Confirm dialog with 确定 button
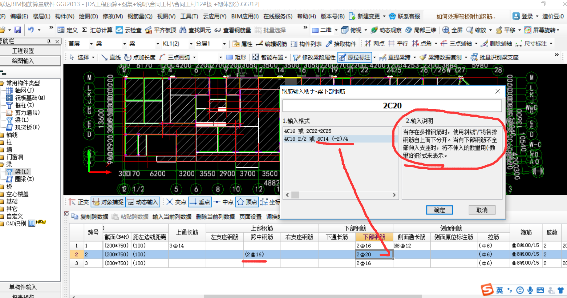This screenshot has width=567, height=298. (439, 210)
